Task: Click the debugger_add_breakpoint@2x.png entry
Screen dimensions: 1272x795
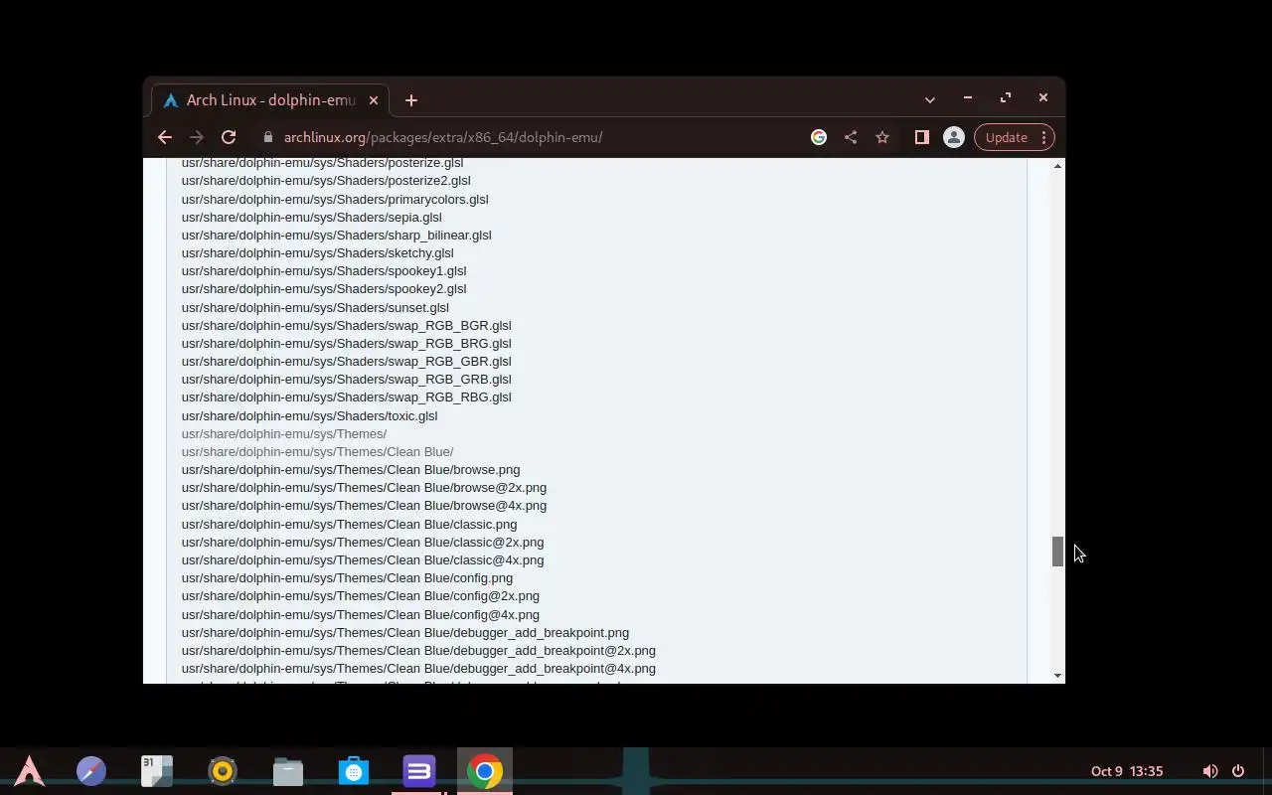Action: pyautogui.click(x=418, y=650)
